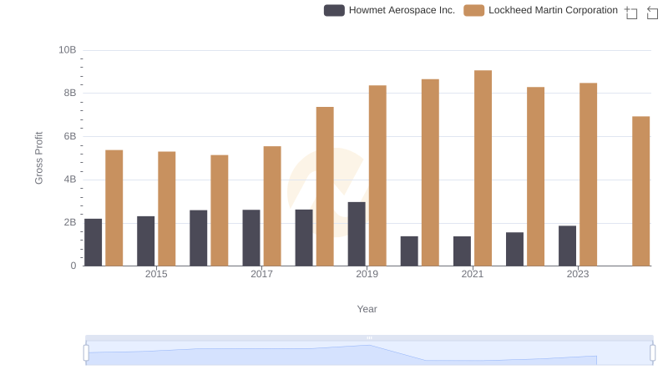Screen dimensions: 668x385
Task: Grab the right data zoom slider handle
Action: coord(652,352)
